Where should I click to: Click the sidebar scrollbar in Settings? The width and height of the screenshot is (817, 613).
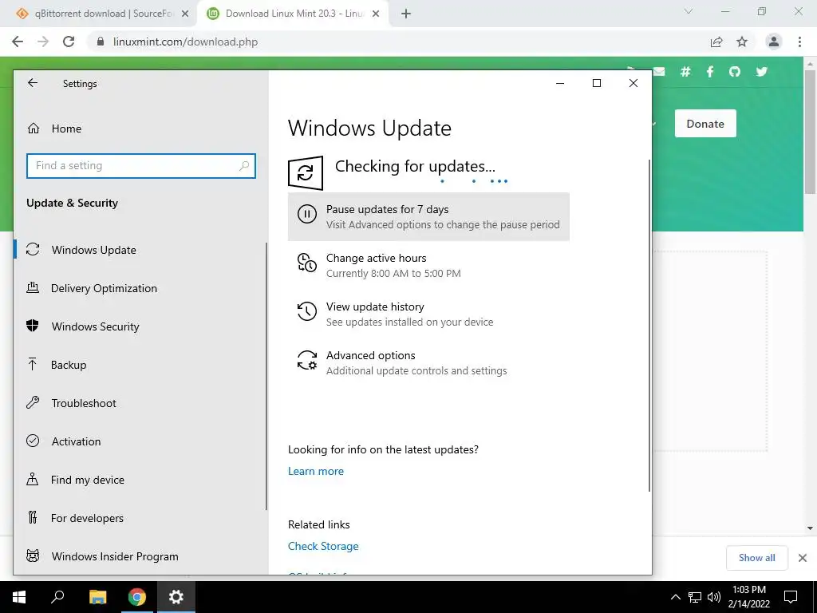266,377
